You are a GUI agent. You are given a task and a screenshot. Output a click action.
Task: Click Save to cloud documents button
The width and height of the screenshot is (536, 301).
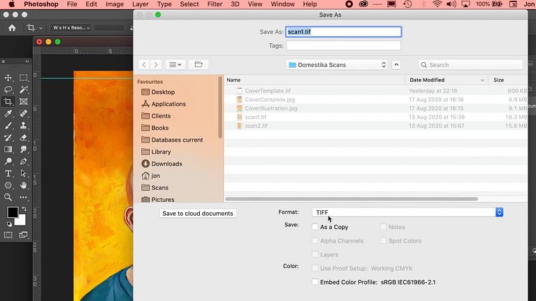click(x=198, y=213)
